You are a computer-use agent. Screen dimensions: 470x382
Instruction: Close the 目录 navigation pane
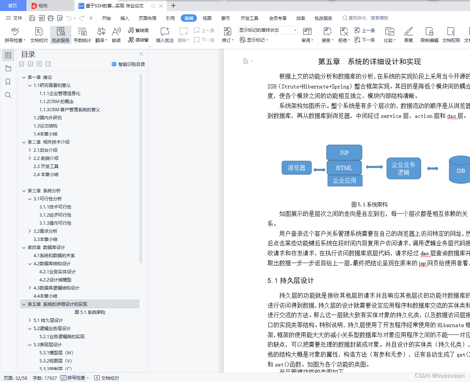(x=141, y=54)
